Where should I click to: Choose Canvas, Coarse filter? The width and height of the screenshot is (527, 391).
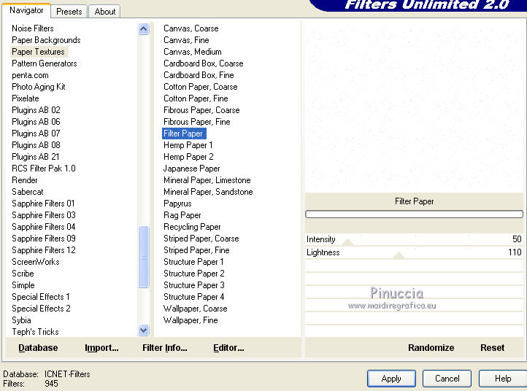click(x=191, y=28)
